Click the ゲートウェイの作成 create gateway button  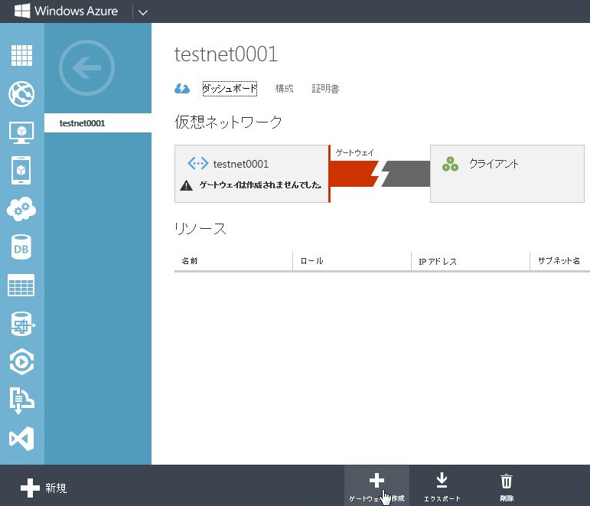pos(376,486)
